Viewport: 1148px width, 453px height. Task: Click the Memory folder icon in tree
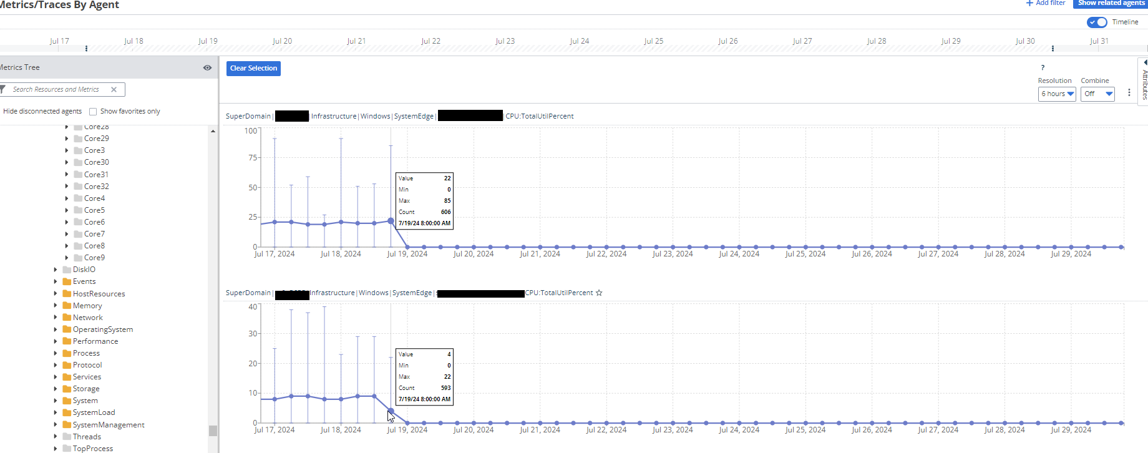click(67, 306)
